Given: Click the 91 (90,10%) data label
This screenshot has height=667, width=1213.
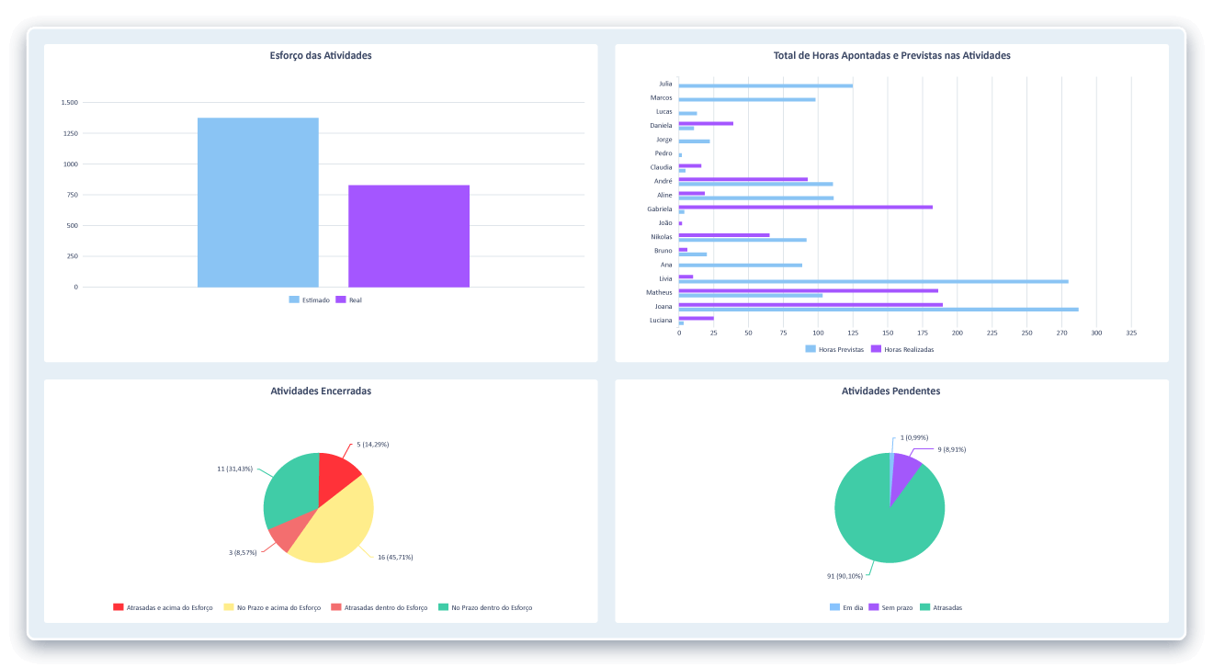Looking at the screenshot, I should tap(845, 576).
